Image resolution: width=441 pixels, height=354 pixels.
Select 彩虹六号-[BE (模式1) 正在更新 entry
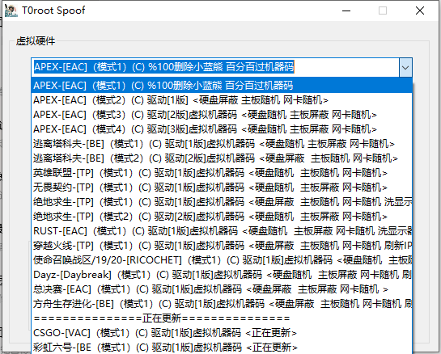click(x=222, y=348)
